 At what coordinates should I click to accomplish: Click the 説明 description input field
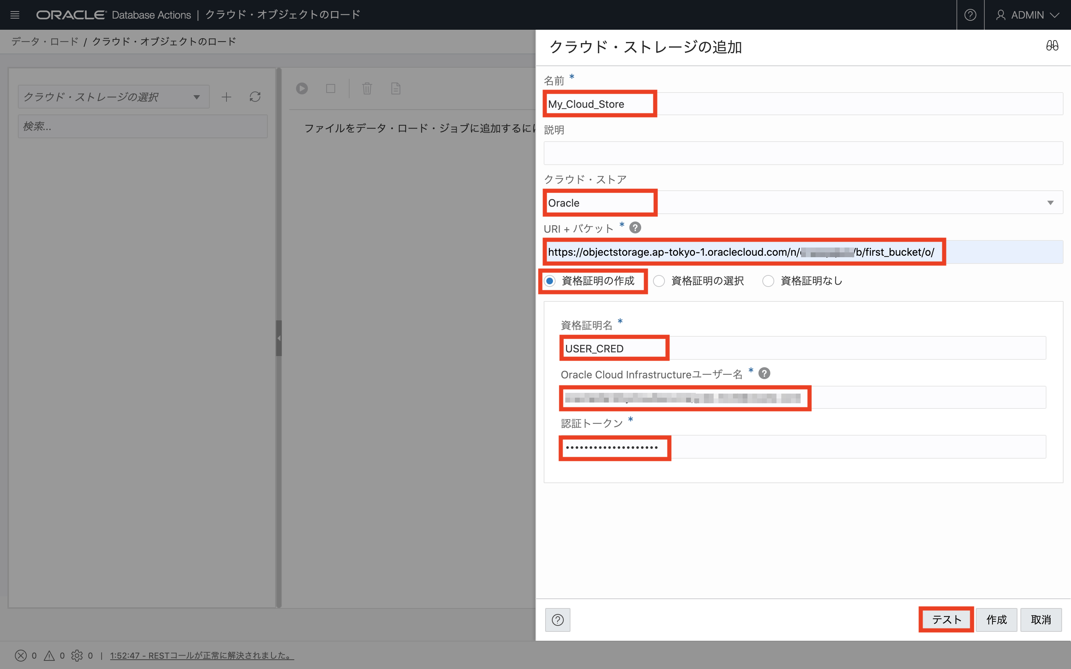pyautogui.click(x=803, y=153)
